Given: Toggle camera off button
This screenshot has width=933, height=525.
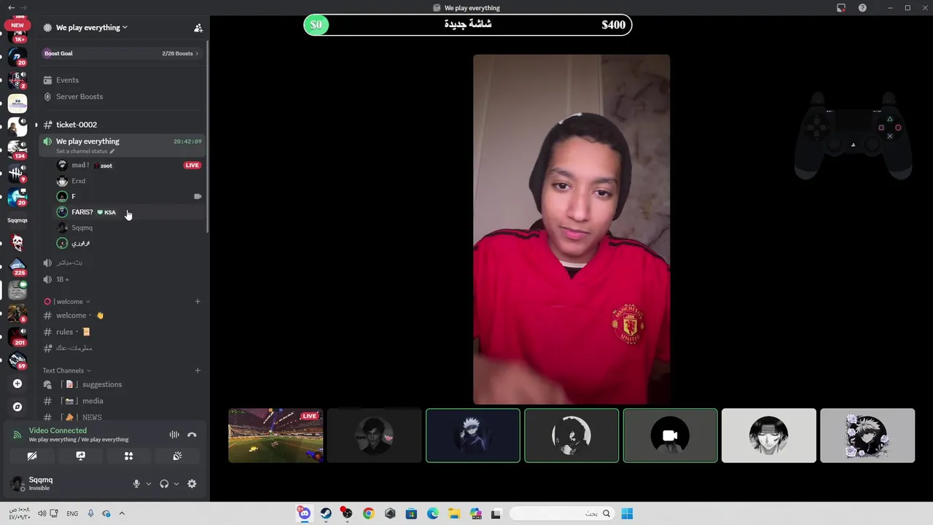Looking at the screenshot, I should pyautogui.click(x=32, y=456).
